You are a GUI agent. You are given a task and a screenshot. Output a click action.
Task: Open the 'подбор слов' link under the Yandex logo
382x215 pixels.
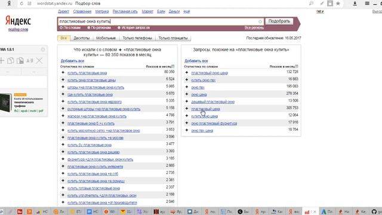point(18,29)
